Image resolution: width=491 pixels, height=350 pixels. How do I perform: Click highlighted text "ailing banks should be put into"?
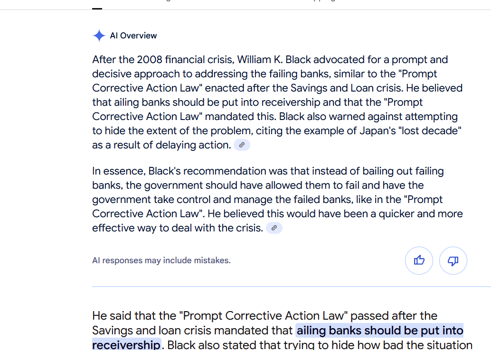point(380,331)
